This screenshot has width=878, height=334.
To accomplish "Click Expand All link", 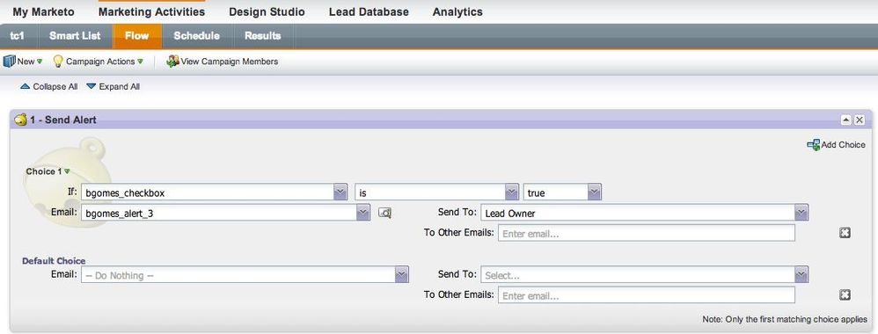I will click(113, 87).
